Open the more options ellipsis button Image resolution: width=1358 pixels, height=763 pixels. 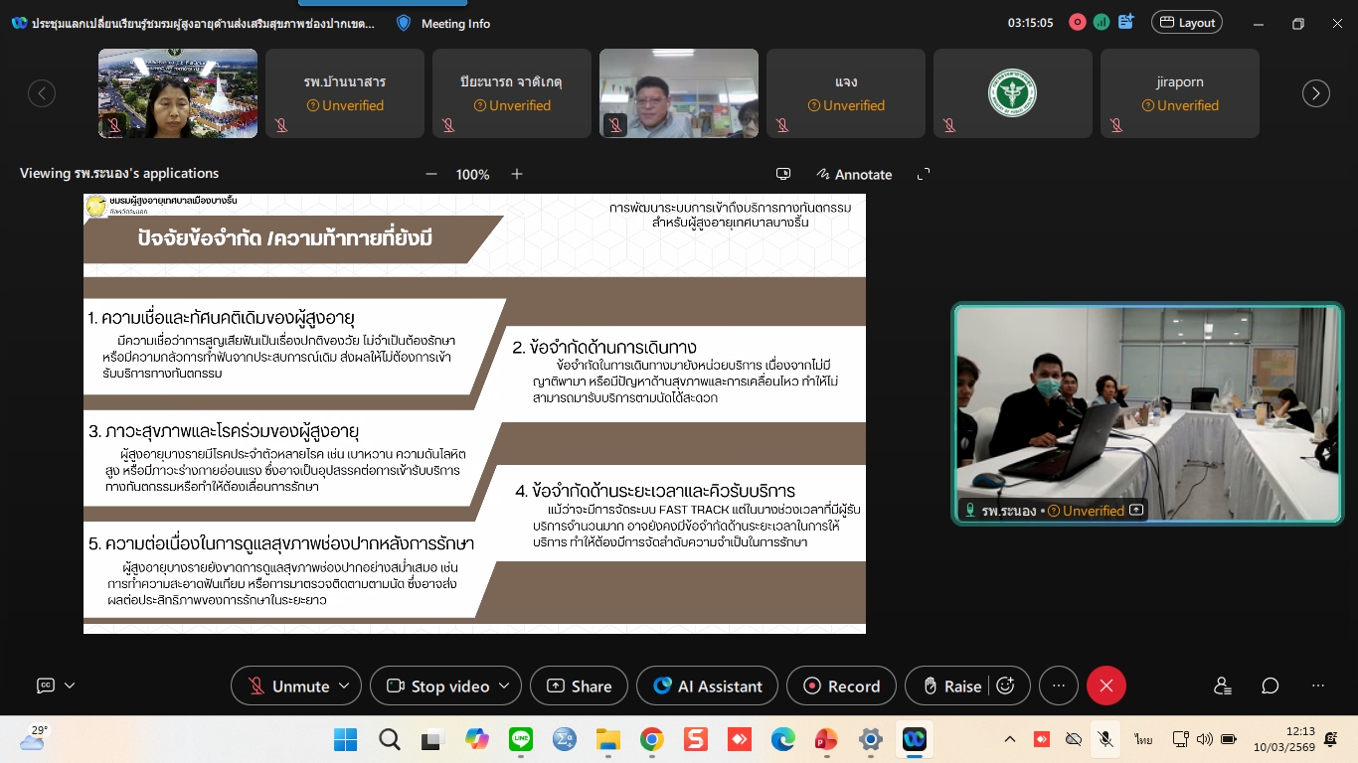[1059, 686]
